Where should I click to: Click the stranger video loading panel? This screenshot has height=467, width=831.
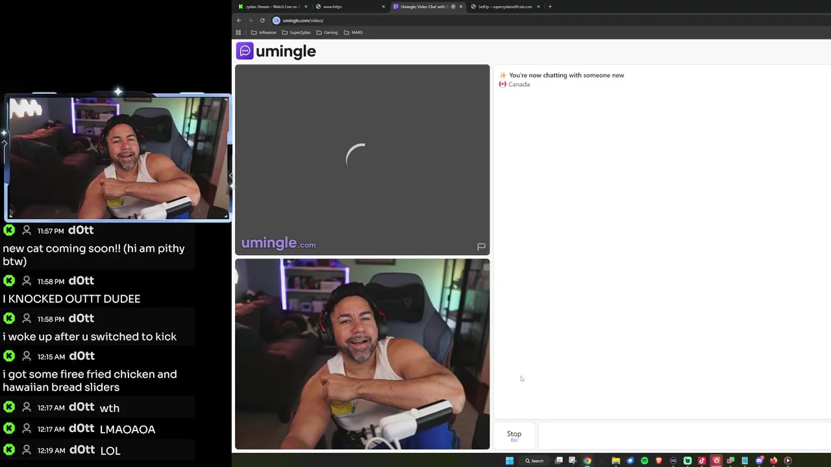coord(362,160)
